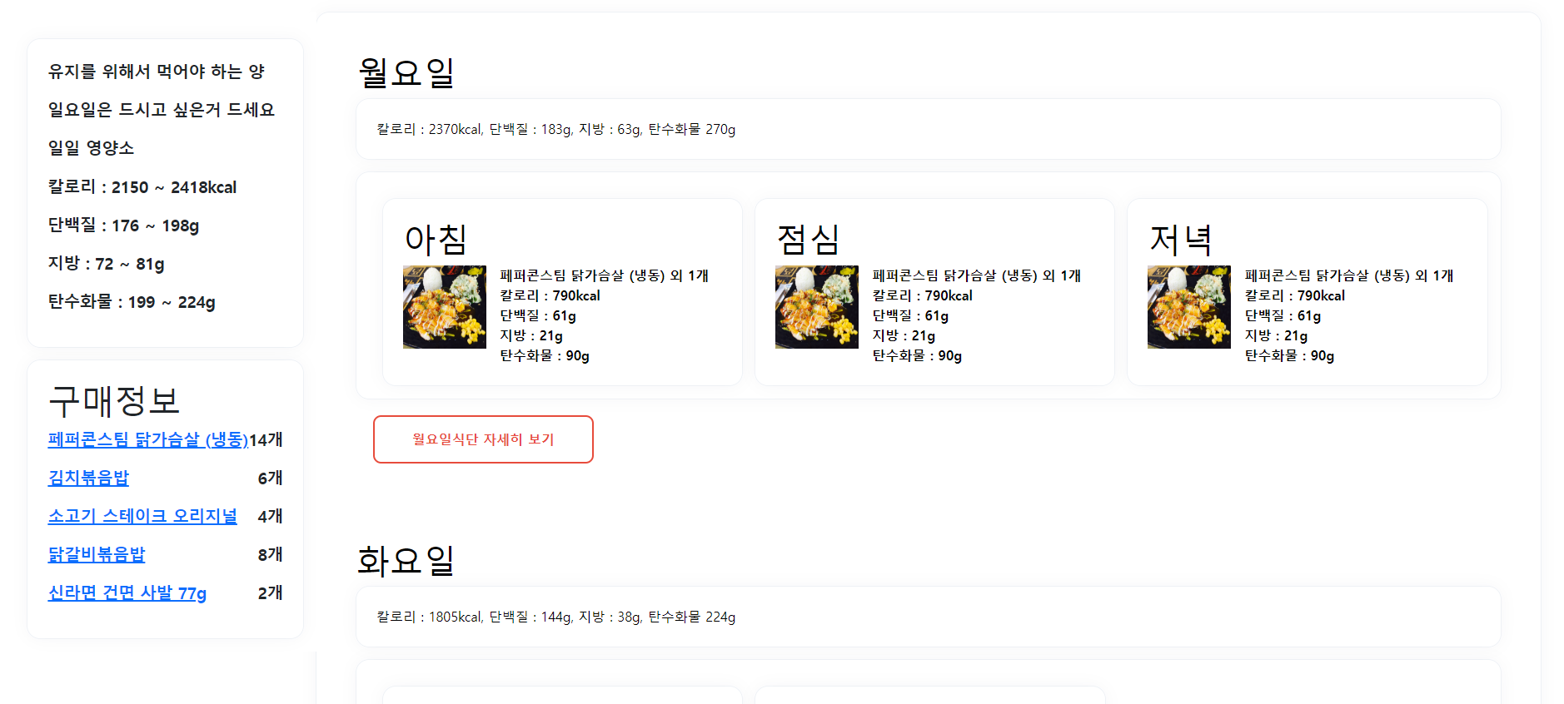Screen dimensions: 1564x704
Task: Click the dinner 칼로리 : 790kcal text
Action: tap(1294, 295)
